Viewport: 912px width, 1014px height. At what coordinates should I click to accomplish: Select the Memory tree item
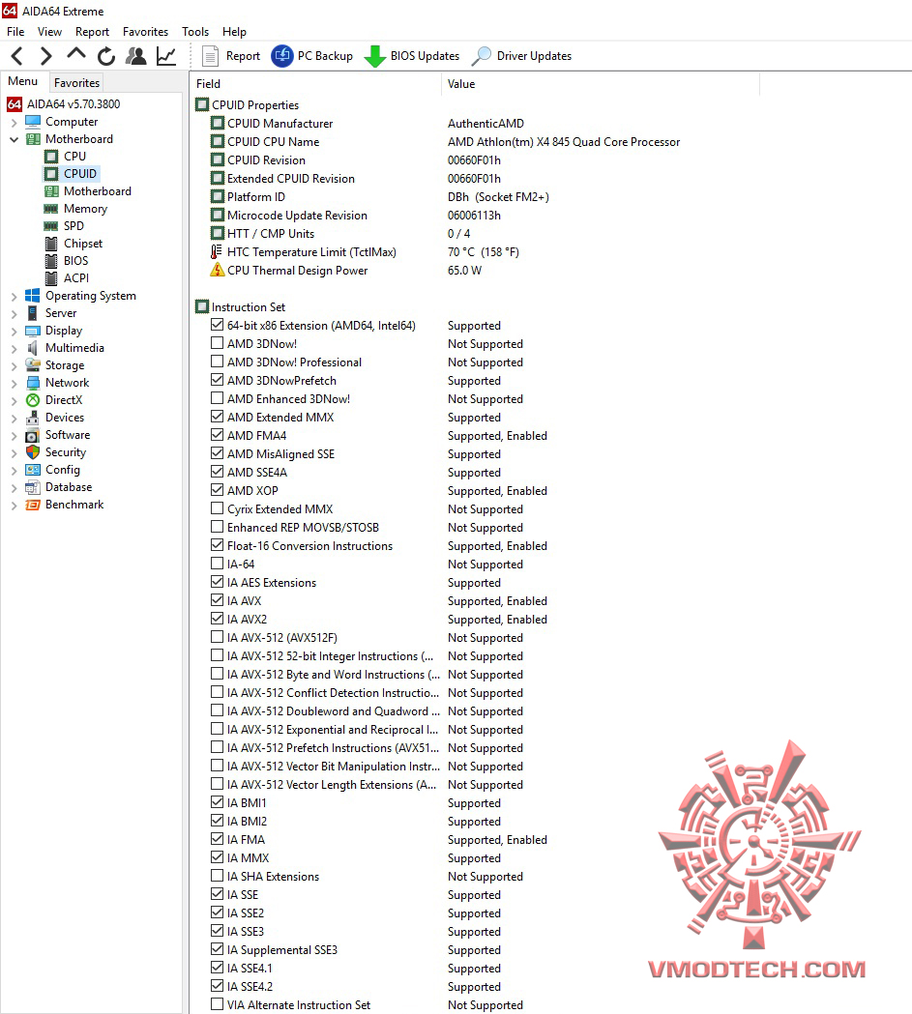pos(85,208)
